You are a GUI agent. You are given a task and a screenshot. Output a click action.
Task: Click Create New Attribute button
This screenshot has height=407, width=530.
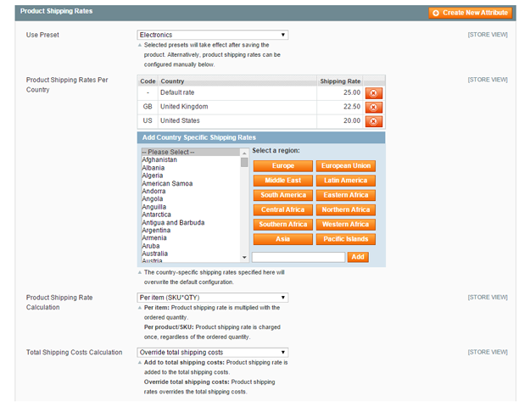click(469, 13)
